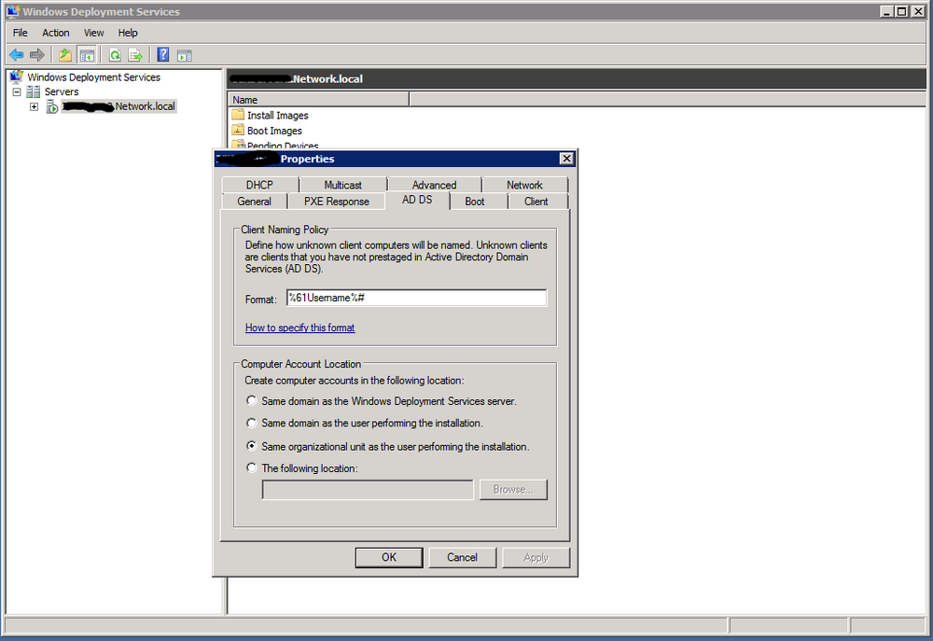
Task: Click the Windows Deployment Services root icon
Action: (x=16, y=77)
